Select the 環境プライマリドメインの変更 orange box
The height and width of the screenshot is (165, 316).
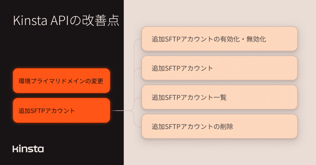(x=61, y=81)
